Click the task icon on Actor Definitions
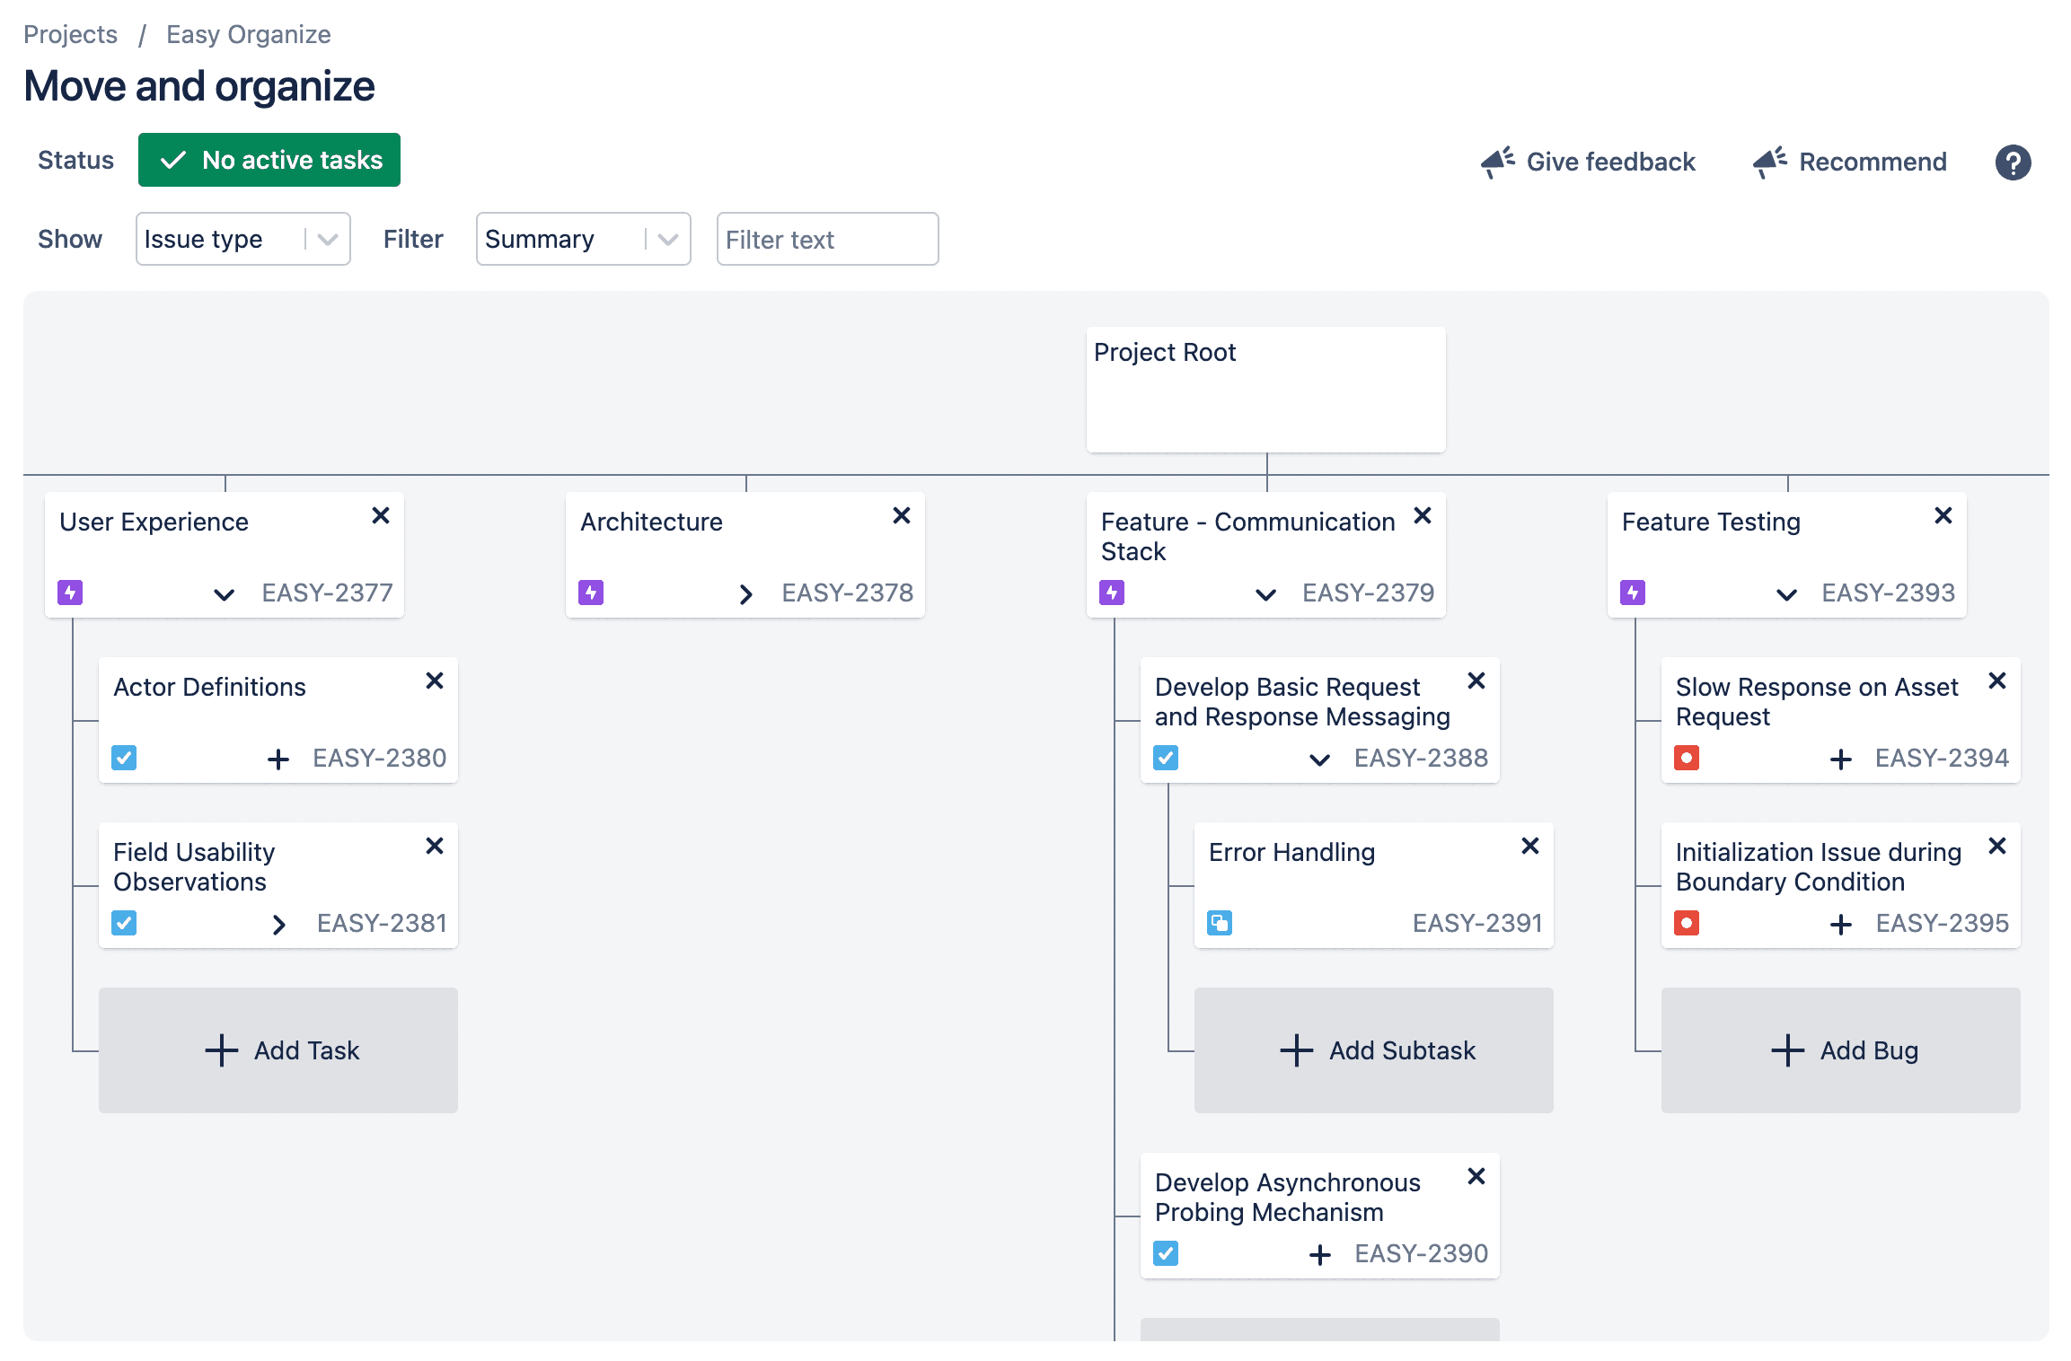 click(124, 758)
